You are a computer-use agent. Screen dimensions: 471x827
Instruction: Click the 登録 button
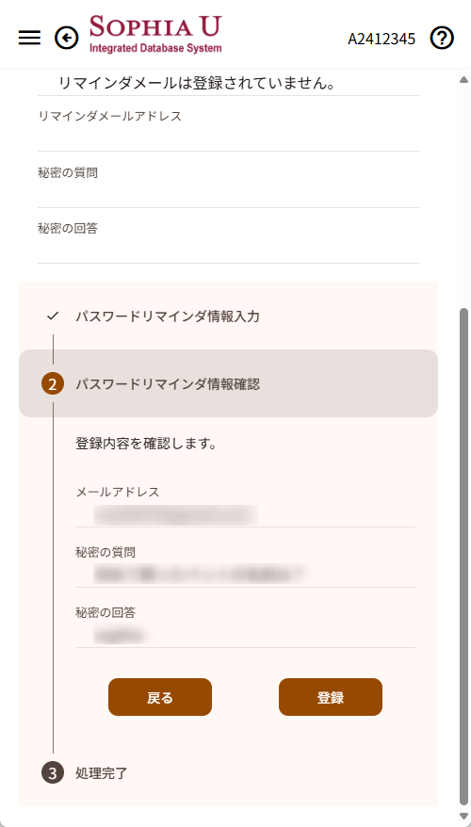tap(331, 697)
